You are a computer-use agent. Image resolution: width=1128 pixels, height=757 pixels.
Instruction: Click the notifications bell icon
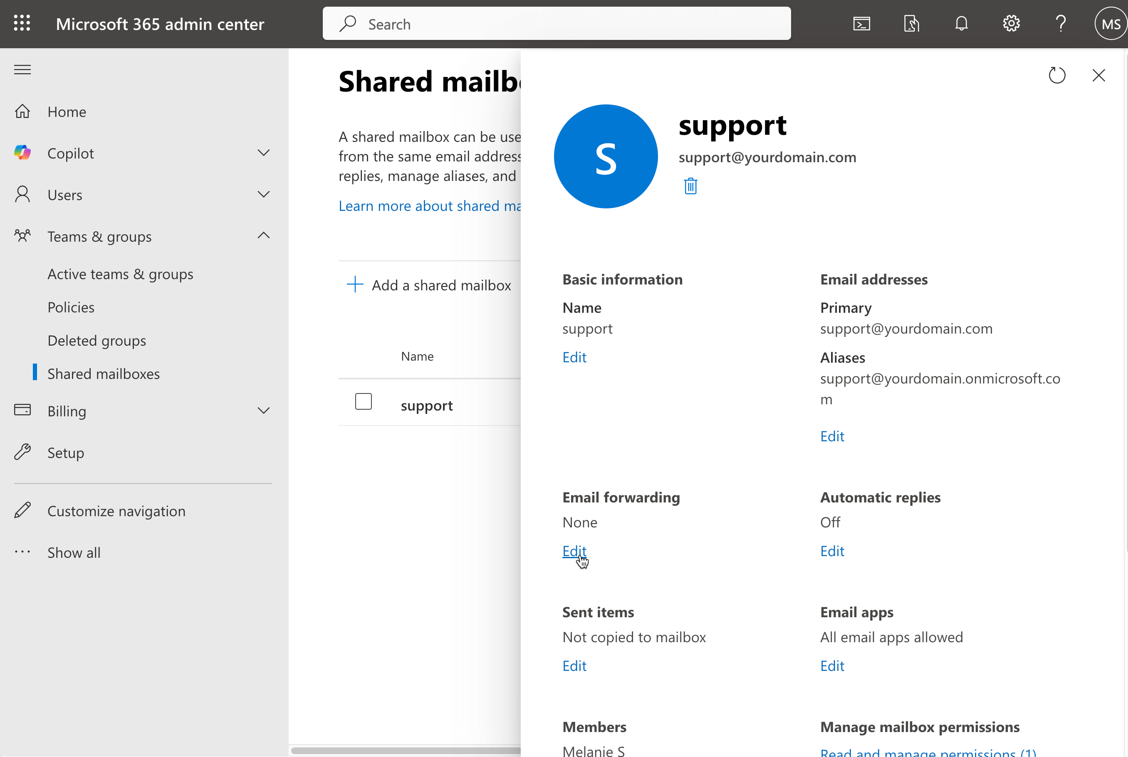(x=961, y=23)
